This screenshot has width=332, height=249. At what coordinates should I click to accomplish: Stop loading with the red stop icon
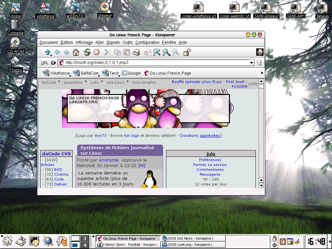(x=97, y=52)
